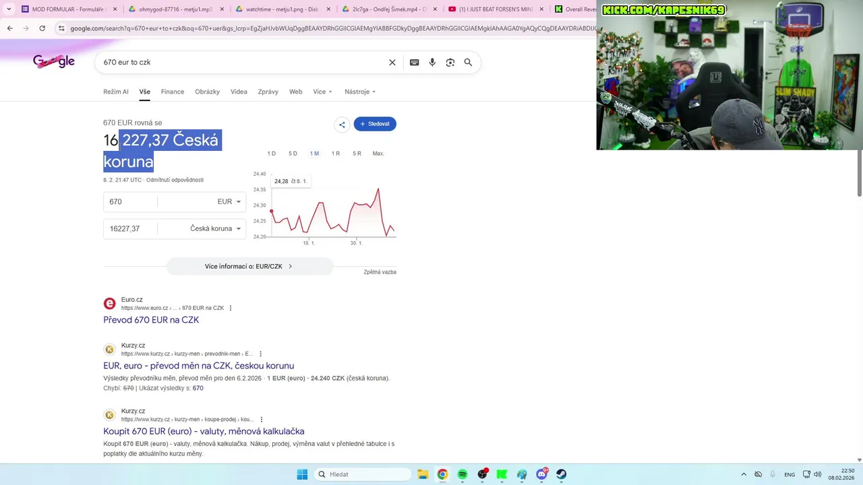Open Převod 670 EUR na CZK link
Viewport: 863px width, 485px height.
point(151,320)
